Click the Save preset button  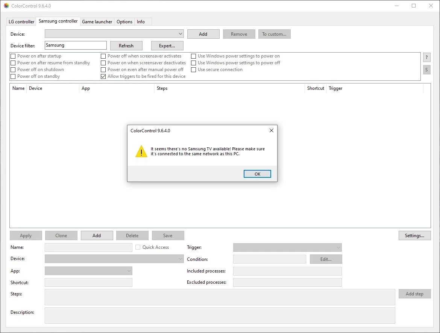tap(168, 236)
